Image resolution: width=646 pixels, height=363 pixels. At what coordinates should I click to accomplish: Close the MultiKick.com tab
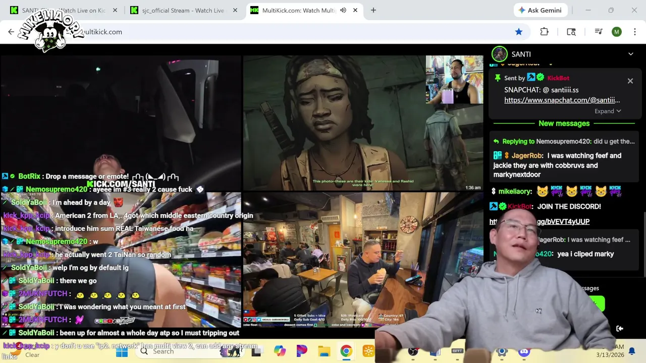click(355, 10)
